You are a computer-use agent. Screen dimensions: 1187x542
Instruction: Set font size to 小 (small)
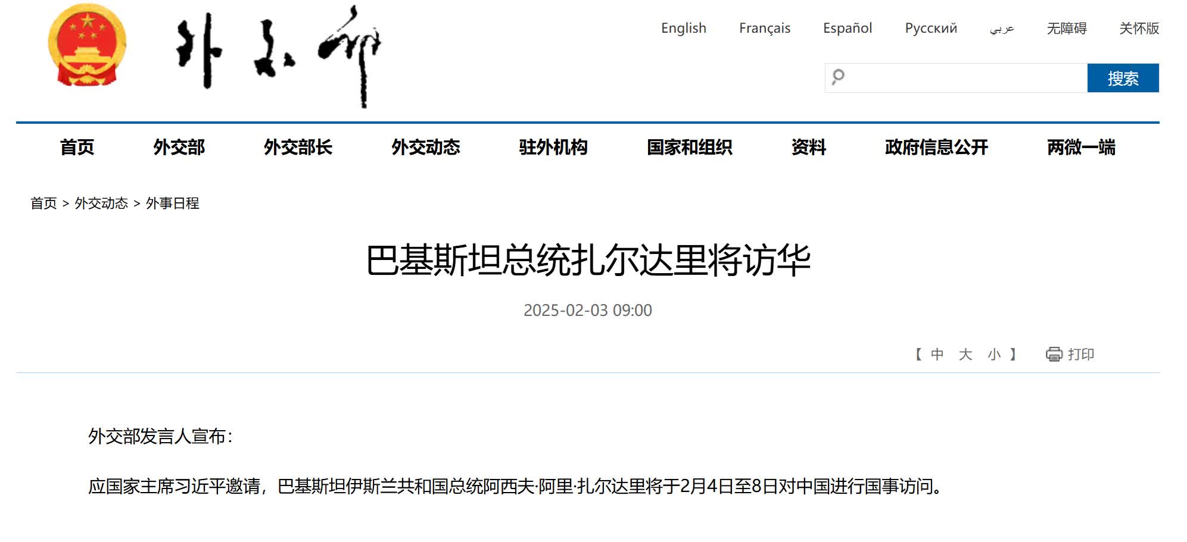[x=993, y=355]
